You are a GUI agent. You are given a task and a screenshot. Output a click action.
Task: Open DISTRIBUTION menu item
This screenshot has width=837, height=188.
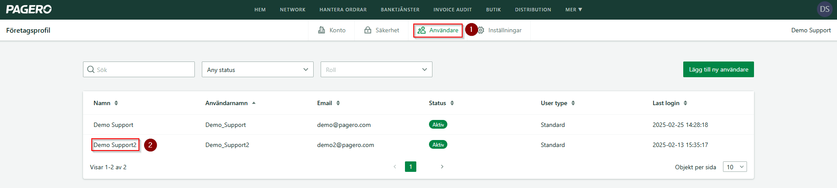533,10
